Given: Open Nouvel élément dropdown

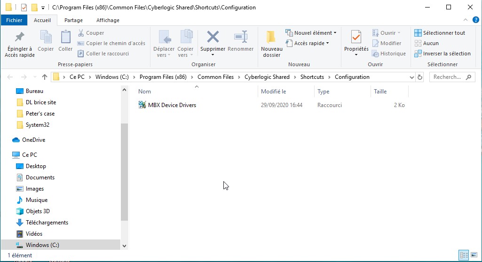Looking at the screenshot, I should click(x=311, y=33).
